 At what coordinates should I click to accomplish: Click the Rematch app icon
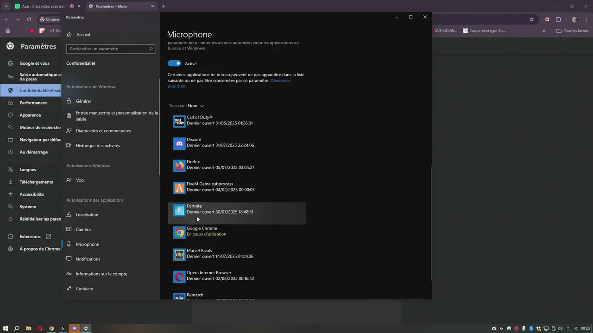tap(179, 296)
